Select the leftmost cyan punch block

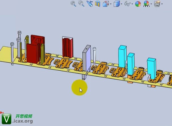(x=122, y=56)
